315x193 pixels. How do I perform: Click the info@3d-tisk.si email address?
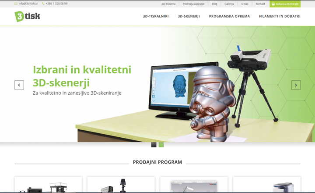coord(28,4)
